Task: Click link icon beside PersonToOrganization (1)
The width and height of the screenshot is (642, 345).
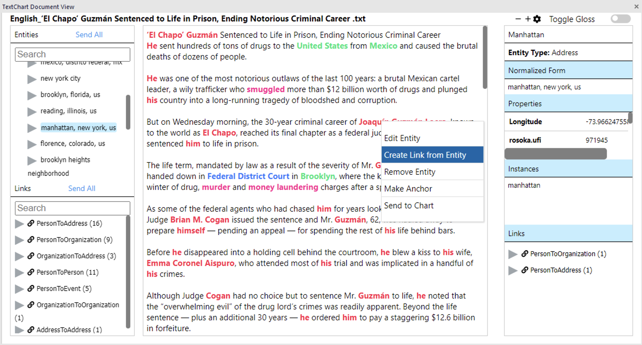Action: (525, 254)
